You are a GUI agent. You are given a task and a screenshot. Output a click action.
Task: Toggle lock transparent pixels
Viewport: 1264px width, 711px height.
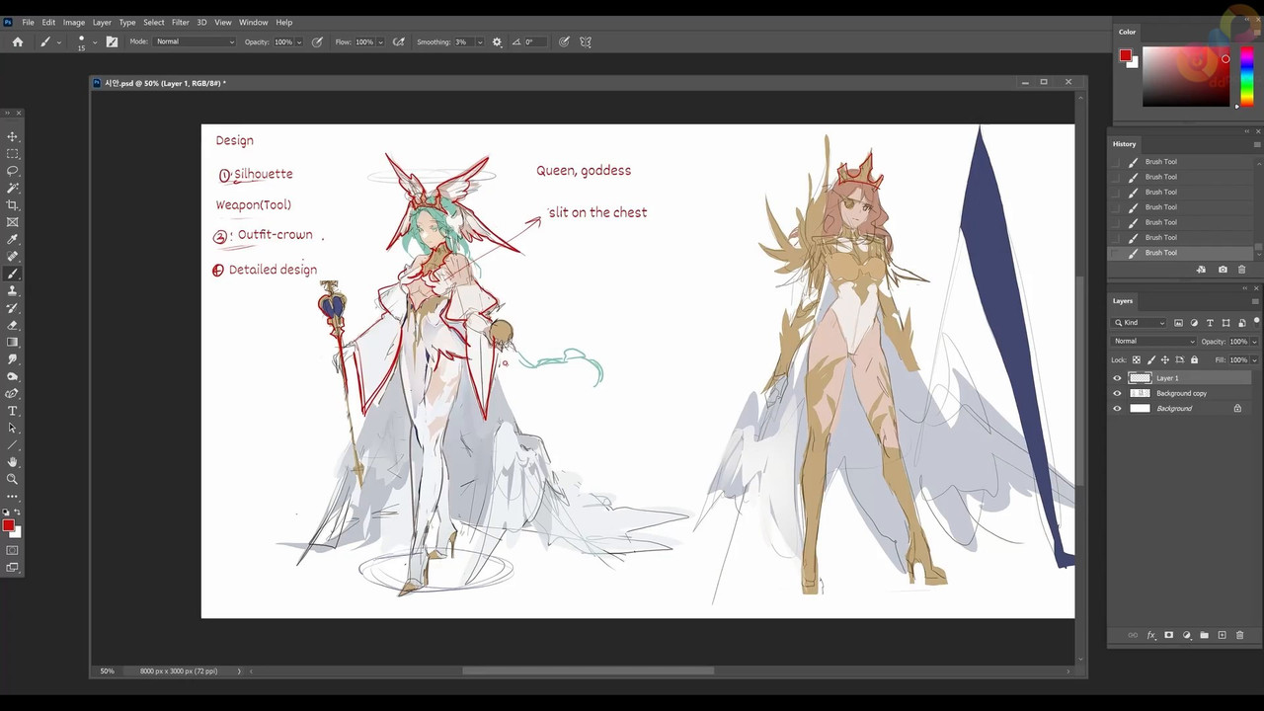tap(1137, 359)
